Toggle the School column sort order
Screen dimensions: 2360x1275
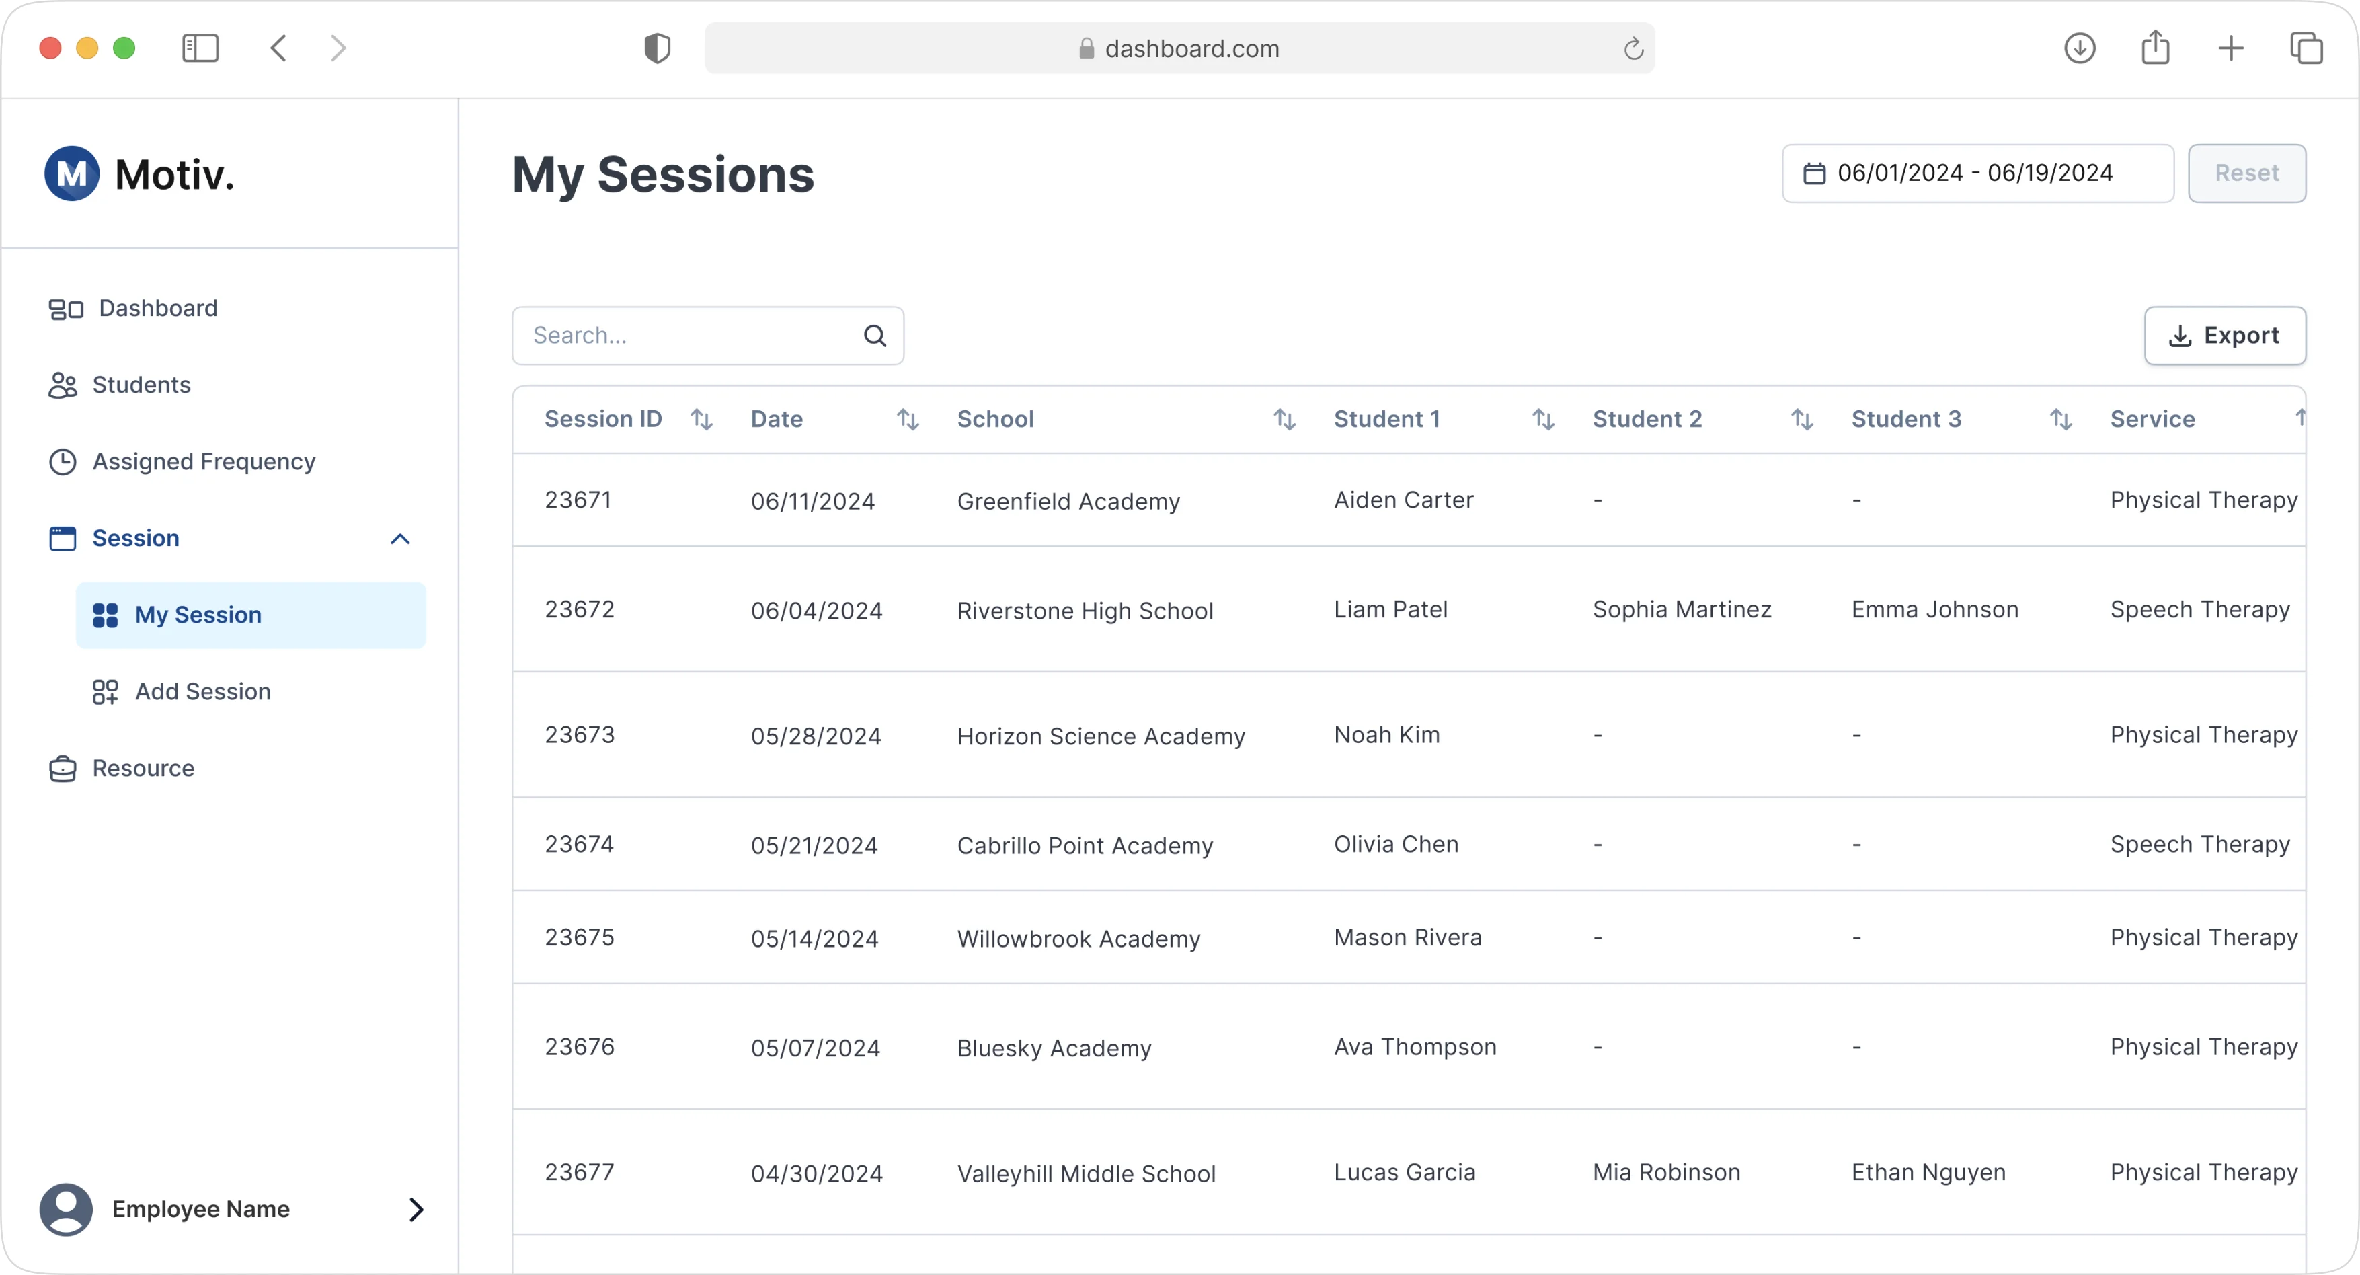pyautogui.click(x=1284, y=419)
